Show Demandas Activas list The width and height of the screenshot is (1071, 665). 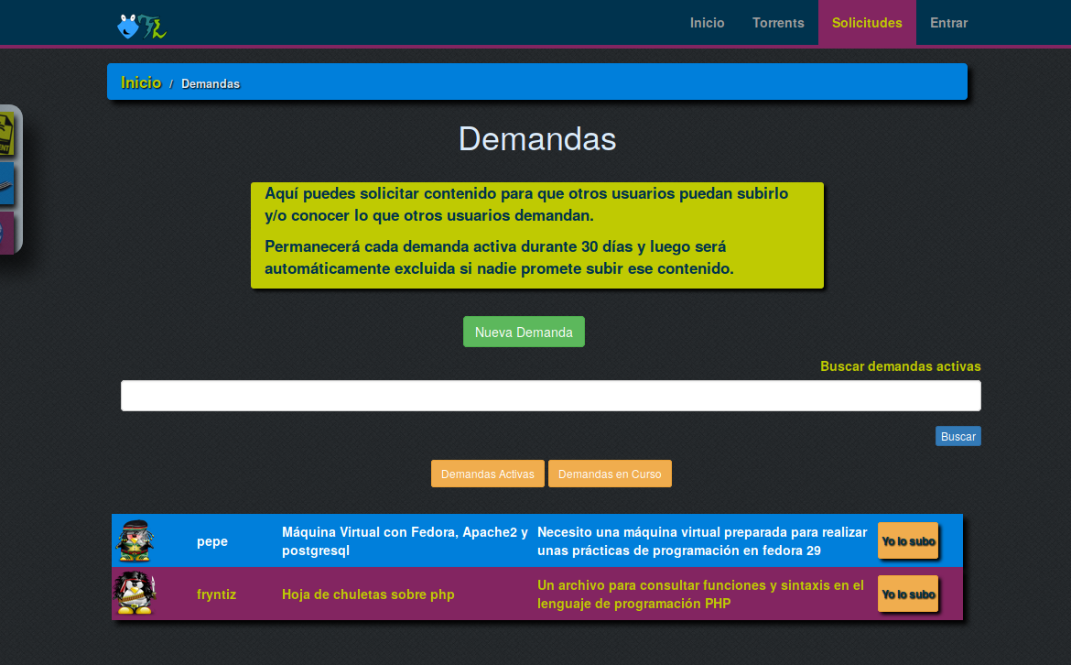[x=488, y=474]
